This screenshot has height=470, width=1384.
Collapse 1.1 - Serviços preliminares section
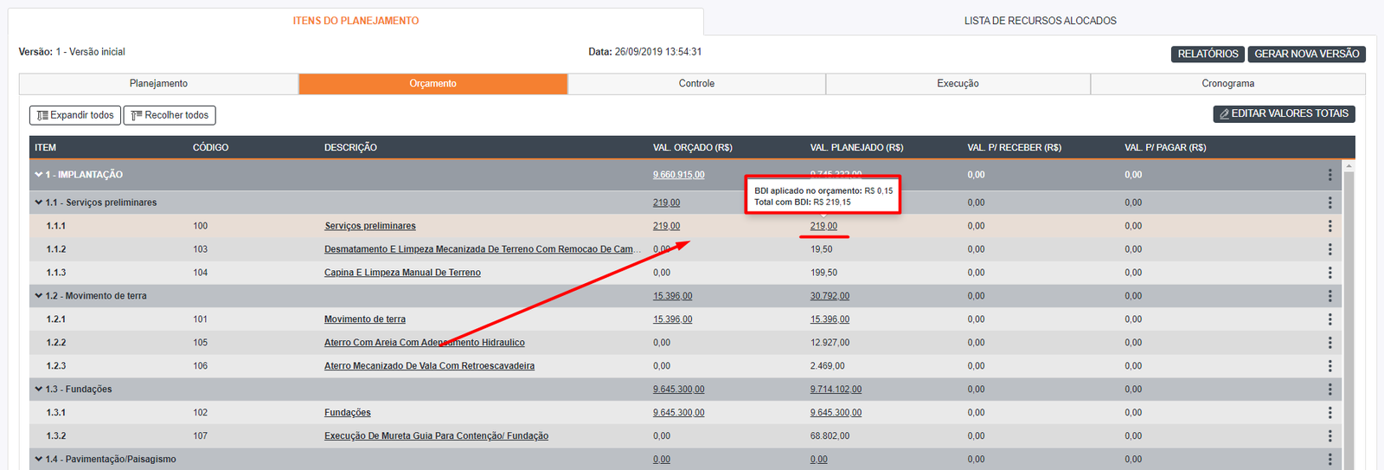click(39, 203)
